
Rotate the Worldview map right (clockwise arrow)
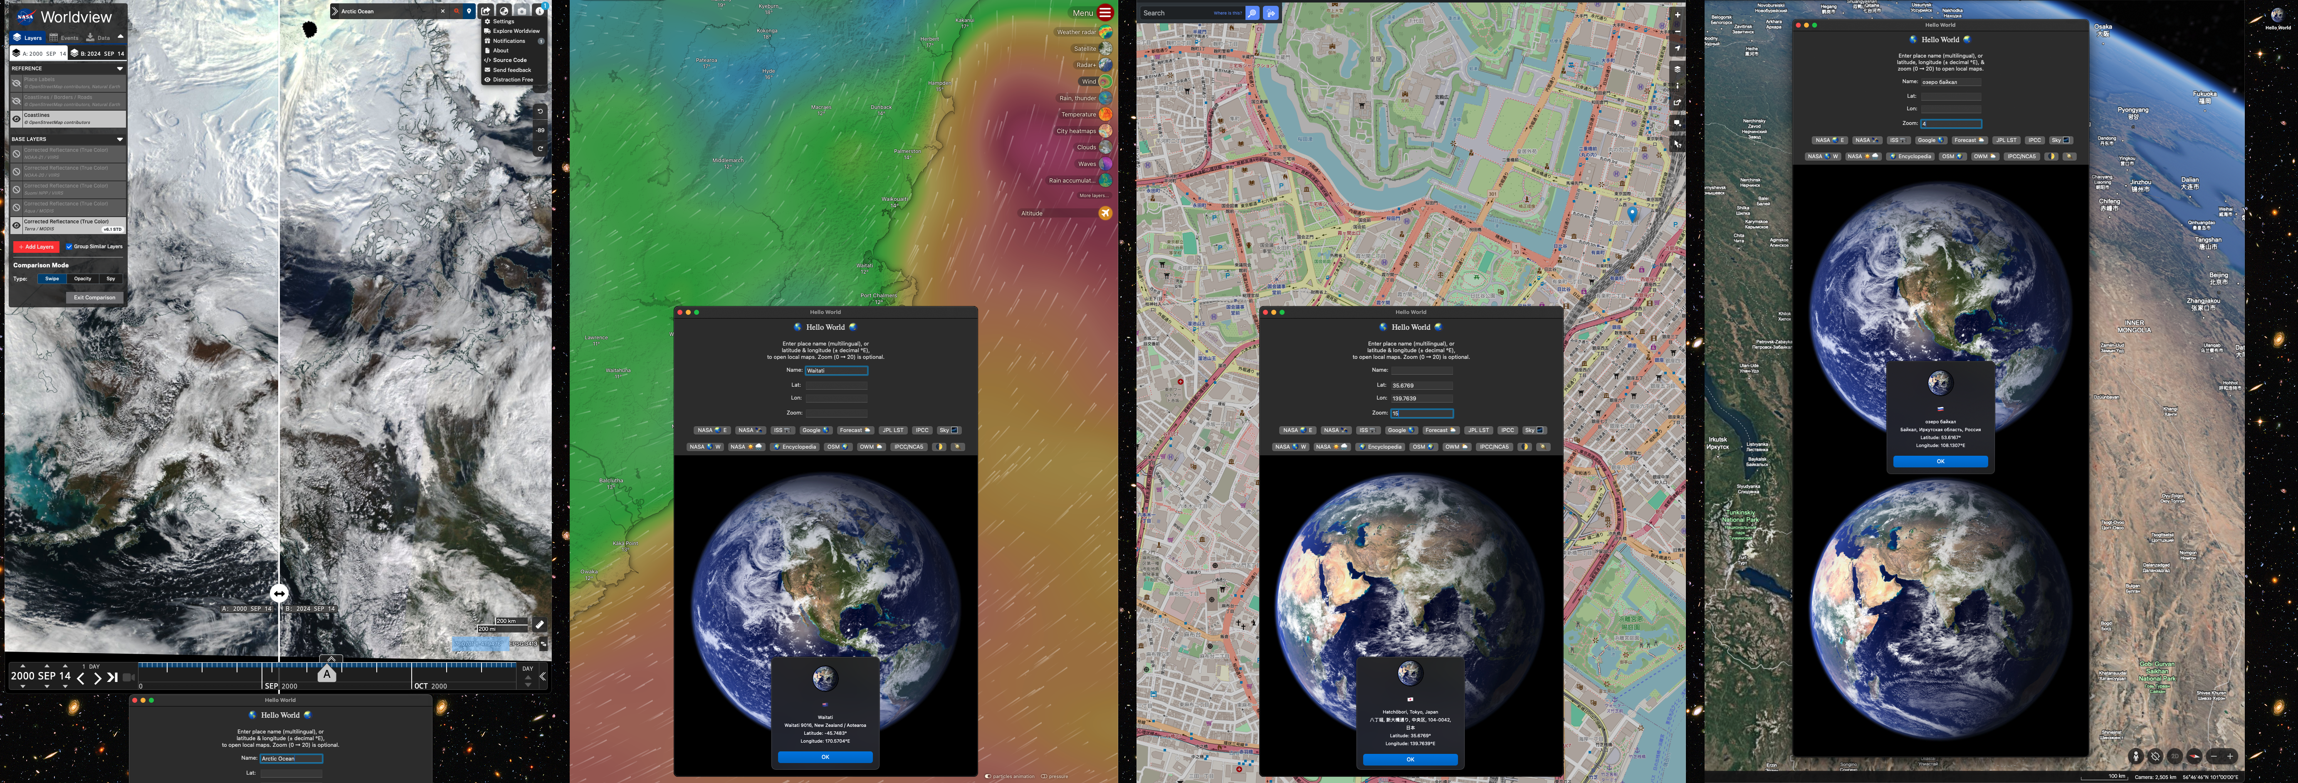coord(541,148)
